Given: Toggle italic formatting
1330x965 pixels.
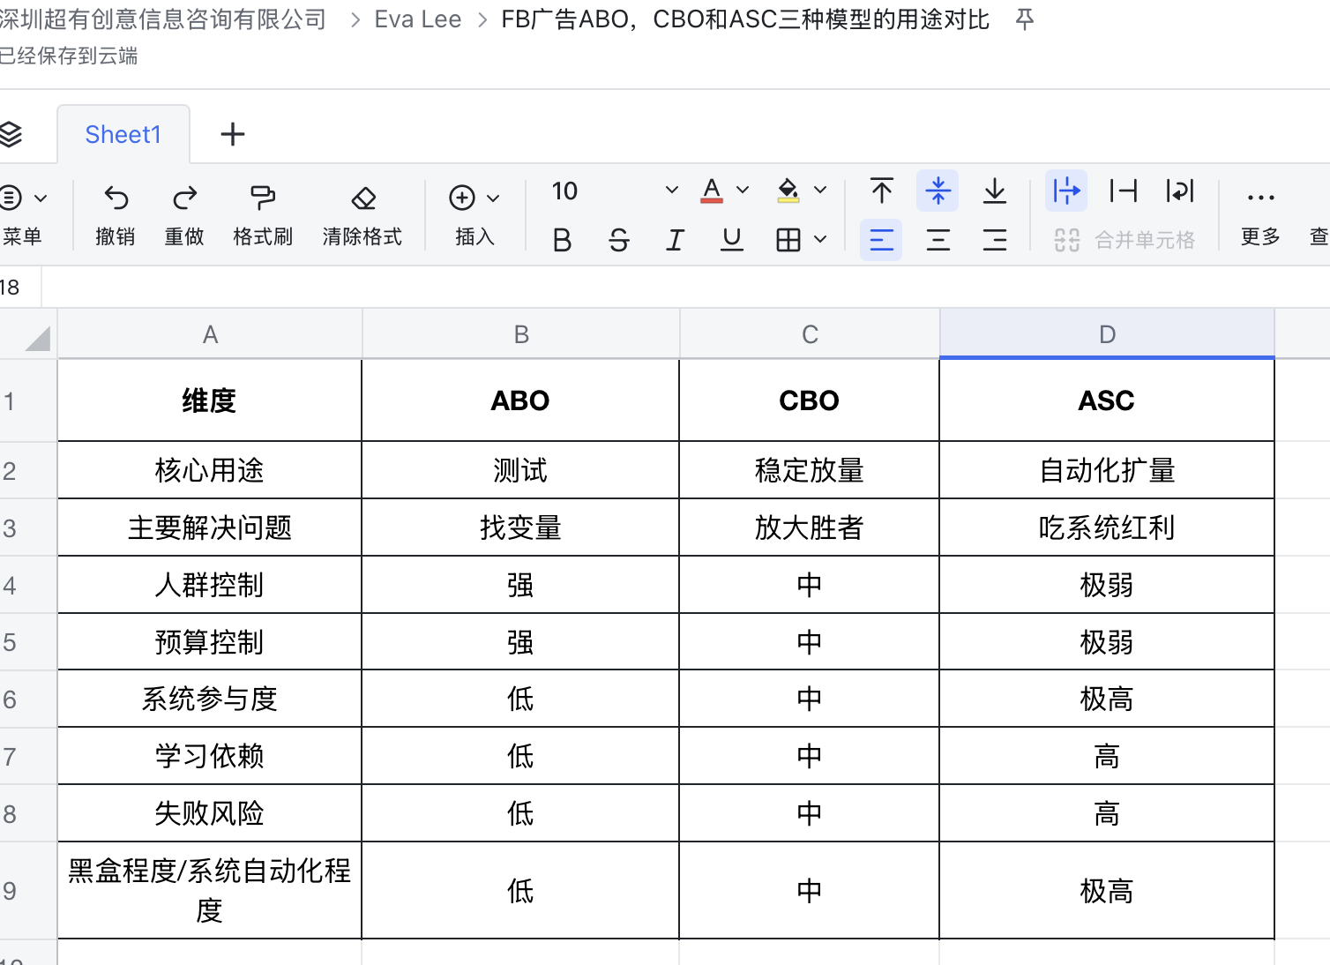Looking at the screenshot, I should pos(675,240).
